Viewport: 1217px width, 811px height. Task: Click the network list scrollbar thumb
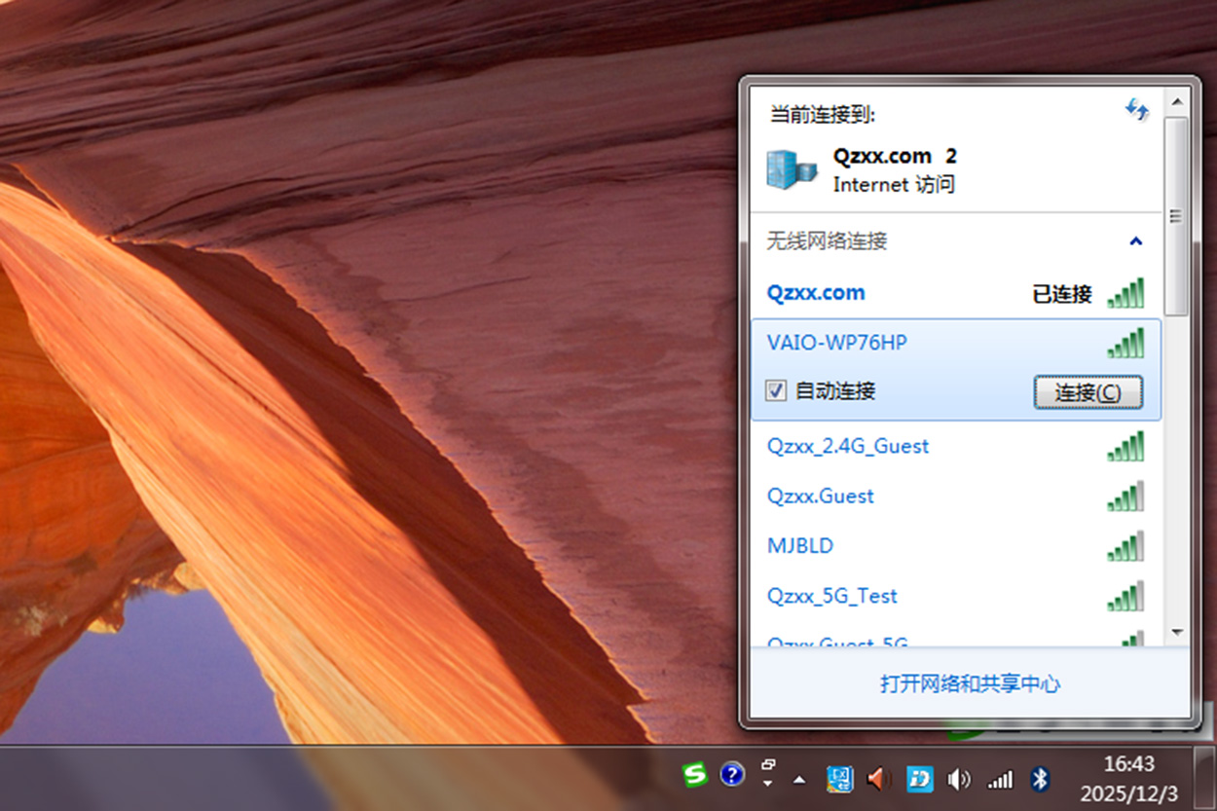tap(1176, 214)
